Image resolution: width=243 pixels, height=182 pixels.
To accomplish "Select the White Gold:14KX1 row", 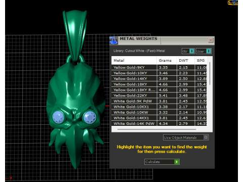I will point(159,118).
